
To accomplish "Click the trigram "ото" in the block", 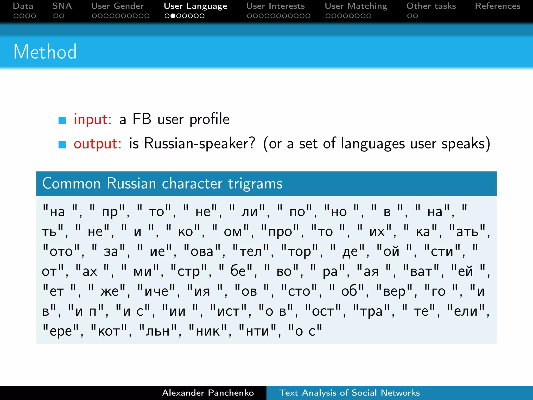I will (x=61, y=251).
